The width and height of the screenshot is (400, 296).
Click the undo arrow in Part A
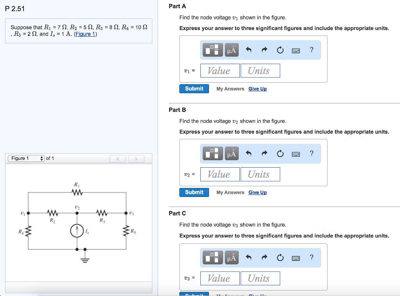[x=248, y=50]
